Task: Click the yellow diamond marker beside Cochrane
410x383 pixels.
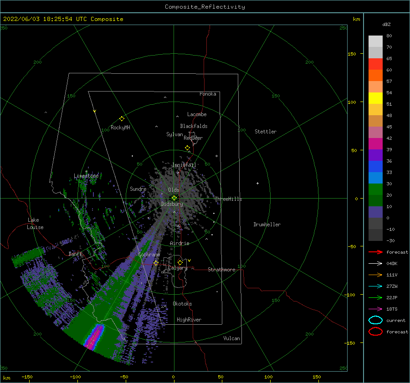Action: pyautogui.click(x=156, y=263)
